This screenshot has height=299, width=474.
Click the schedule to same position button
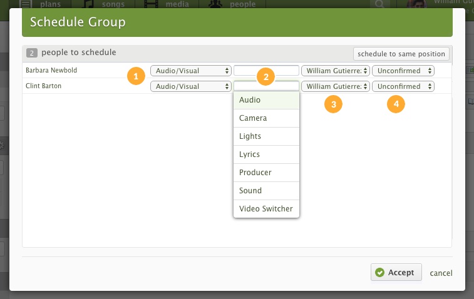401,54
